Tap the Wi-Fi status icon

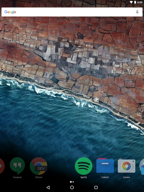(x=131, y=2)
